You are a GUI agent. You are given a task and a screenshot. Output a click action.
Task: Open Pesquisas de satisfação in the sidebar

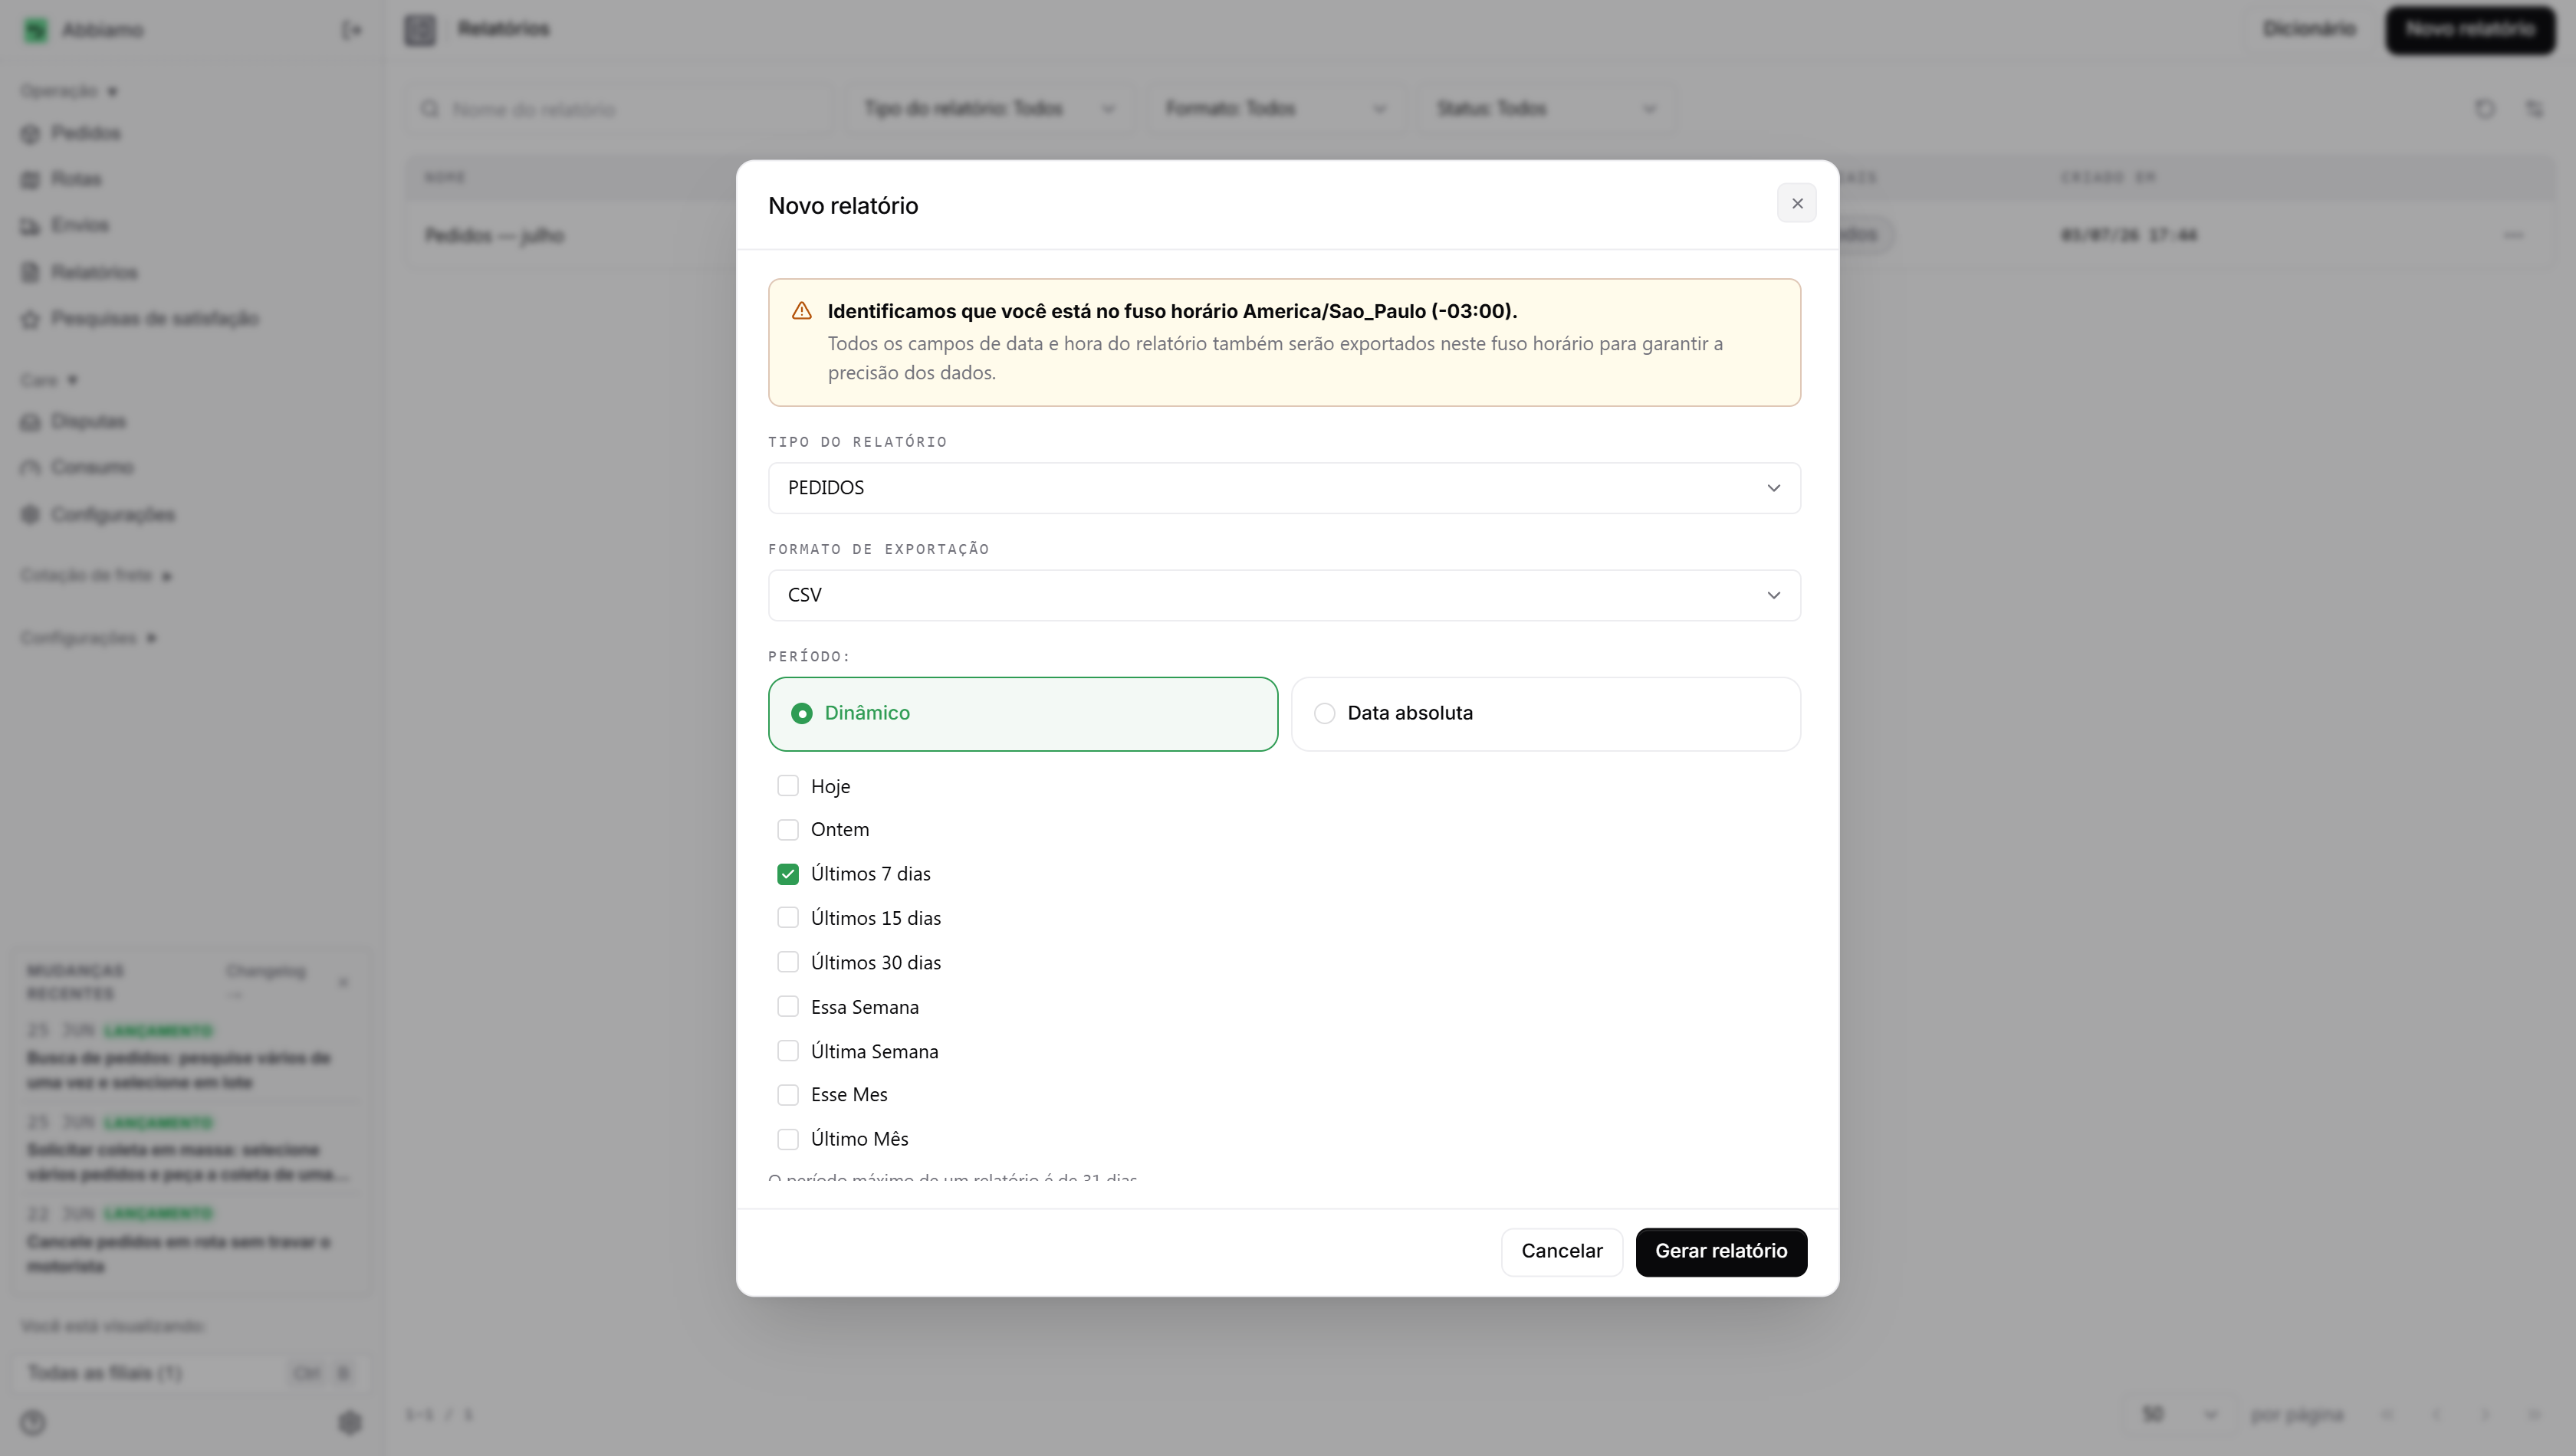(155, 319)
